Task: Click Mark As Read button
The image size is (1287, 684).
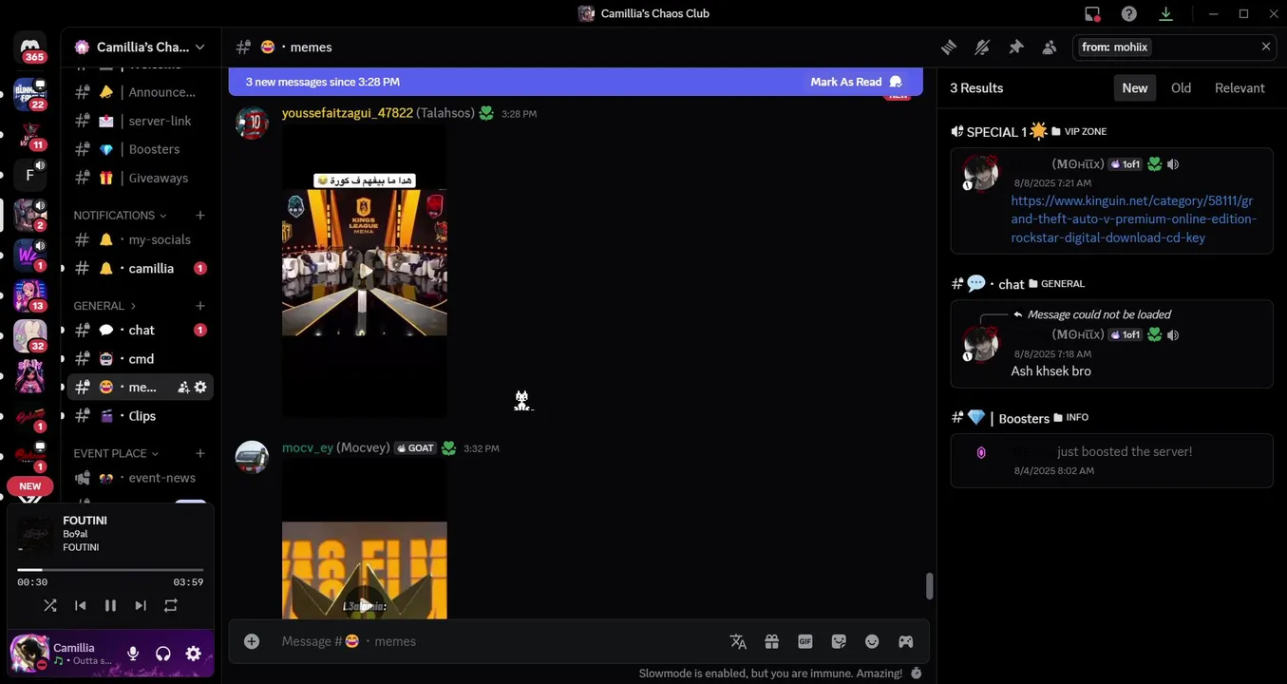Action: coord(856,82)
